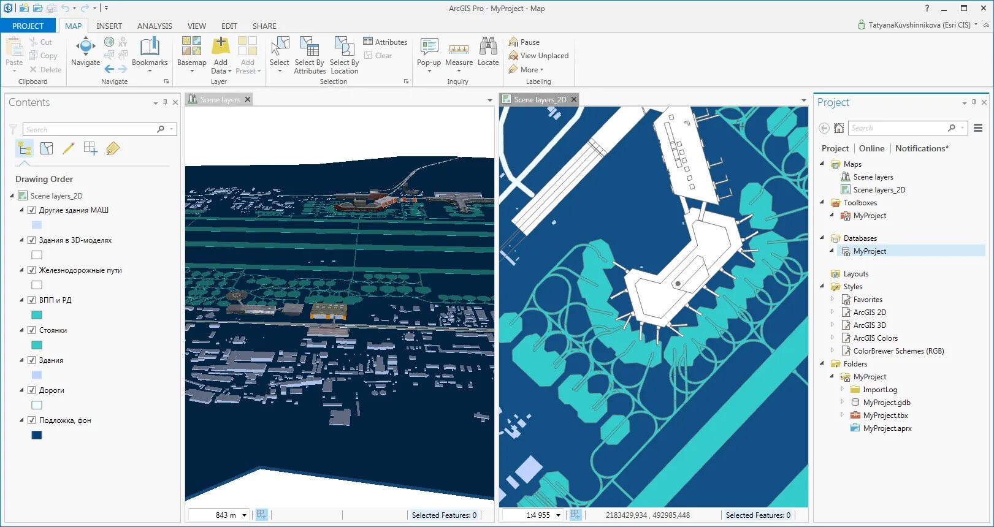The height and width of the screenshot is (527, 994).
Task: Toggle the Железнодорожные пути layer checkbox
Action: coord(32,270)
